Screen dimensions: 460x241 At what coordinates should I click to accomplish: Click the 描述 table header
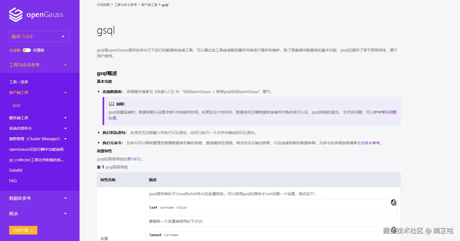coord(153,180)
